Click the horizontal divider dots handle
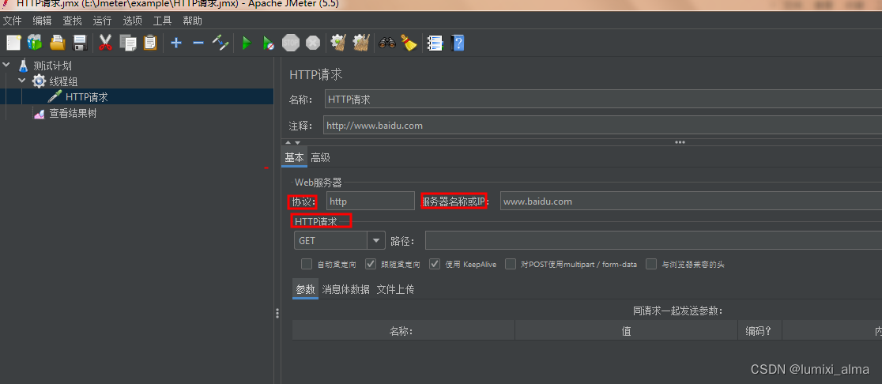Screen dimensions: 882x384 tap(680, 142)
